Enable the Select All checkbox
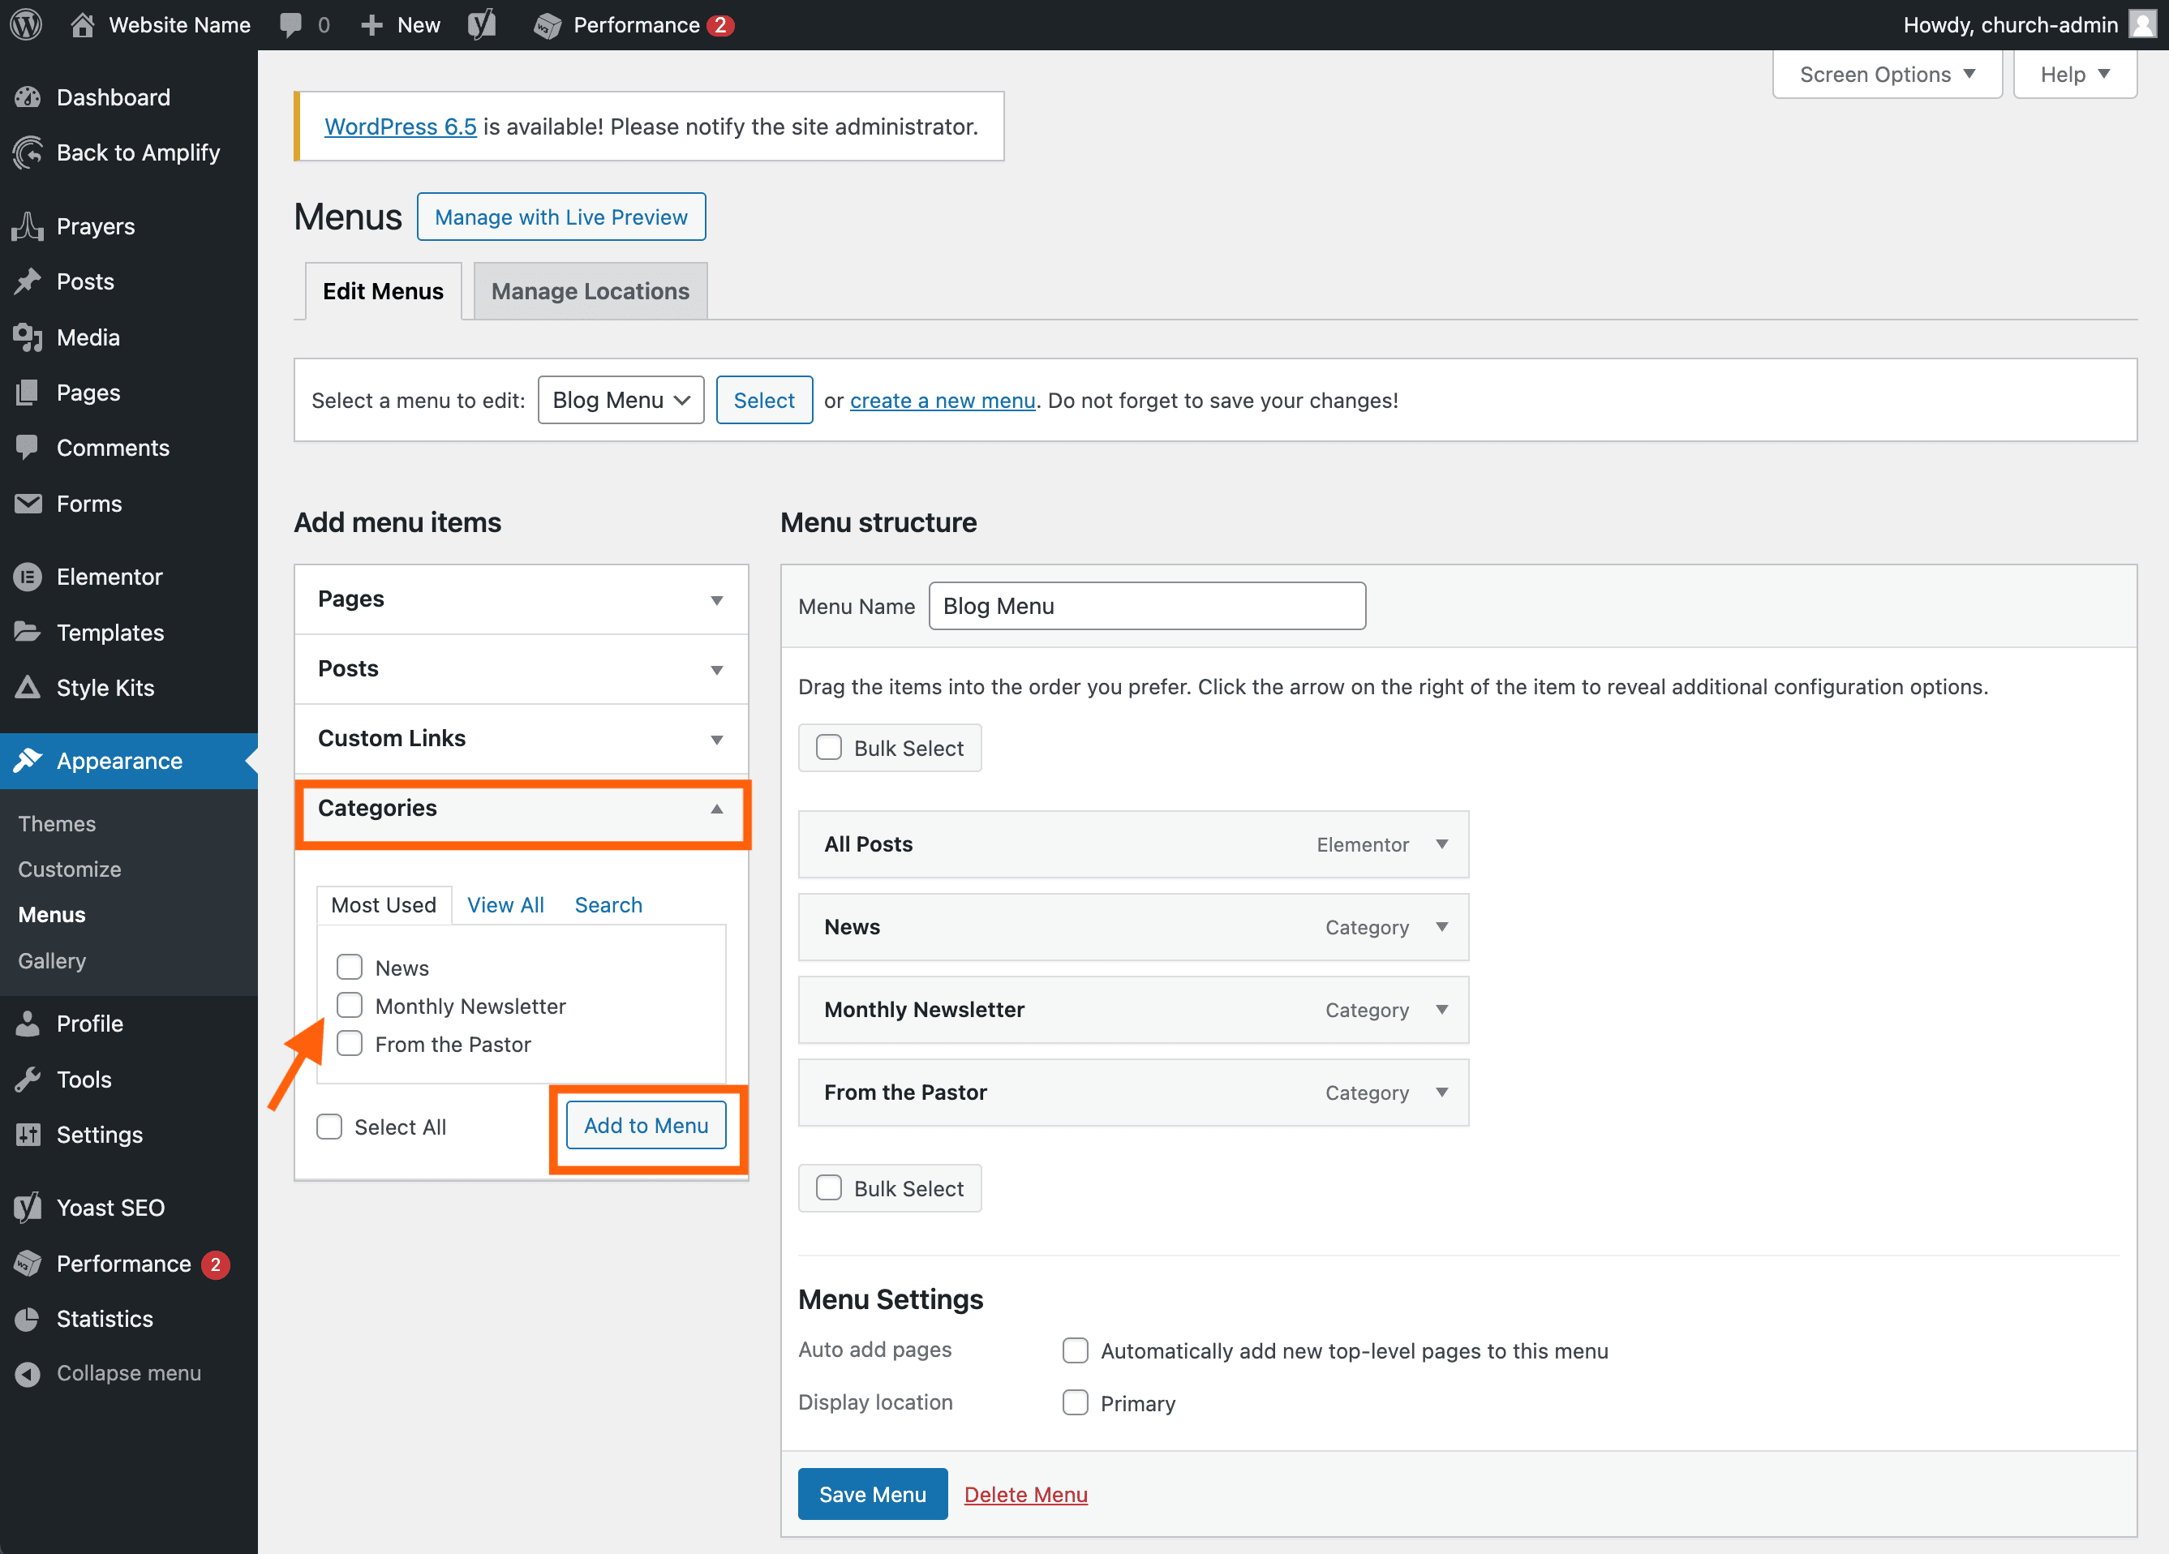2169x1554 pixels. [x=329, y=1127]
